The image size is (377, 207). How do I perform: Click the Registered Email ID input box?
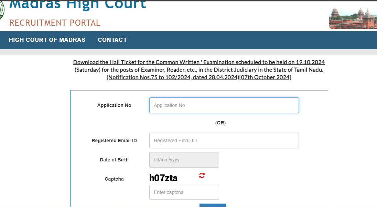[224, 141]
